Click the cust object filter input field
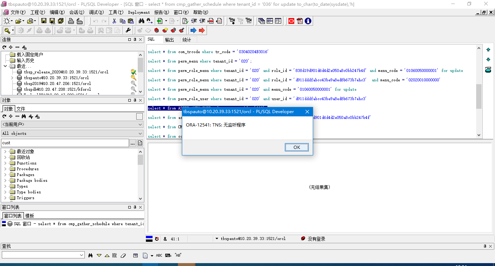Screen dimensions: 495x266 coord(65,143)
